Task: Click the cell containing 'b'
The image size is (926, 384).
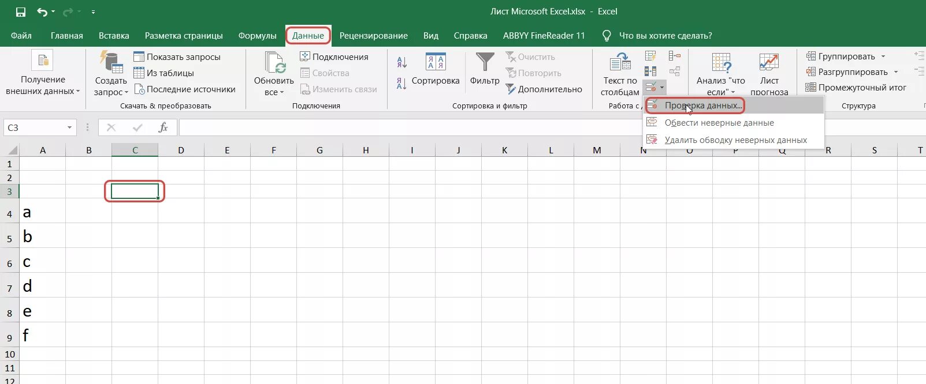Action: pos(43,236)
